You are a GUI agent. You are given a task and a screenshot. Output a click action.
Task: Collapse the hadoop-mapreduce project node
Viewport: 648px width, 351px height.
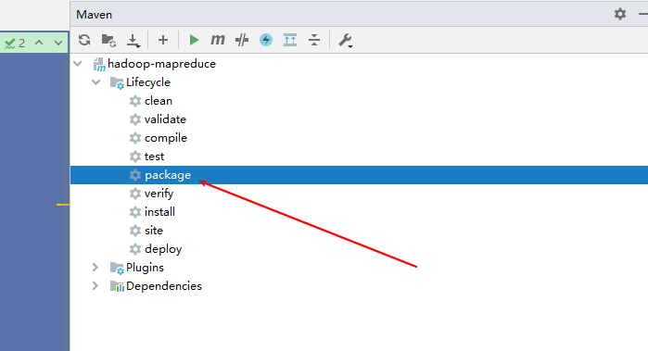tap(78, 64)
